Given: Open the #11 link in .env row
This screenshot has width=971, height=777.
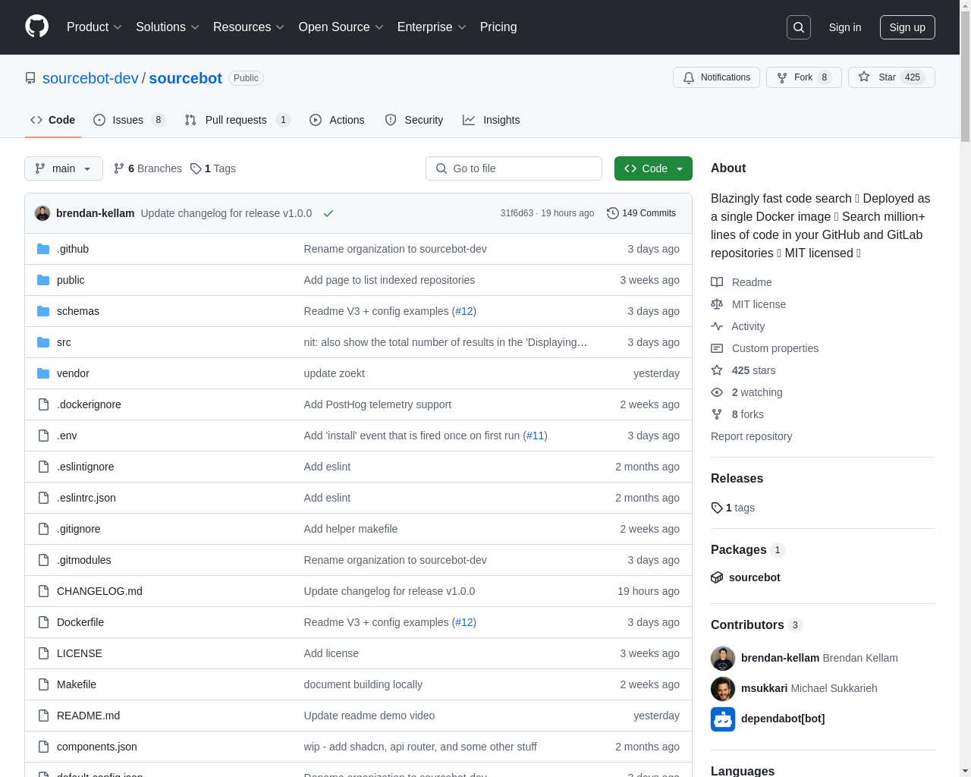Looking at the screenshot, I should coord(536,436).
